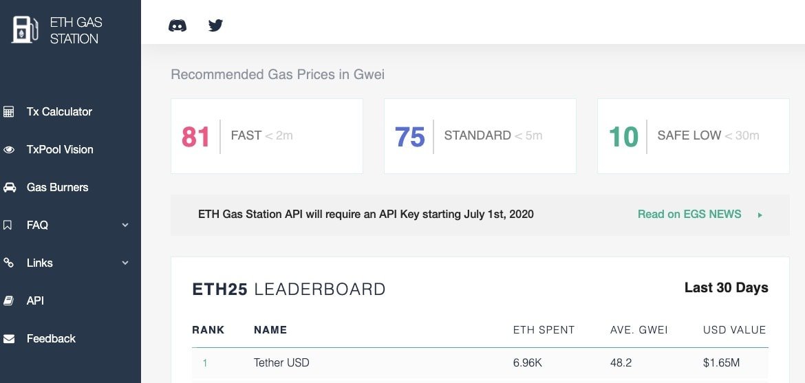
Task: Expand the Links chevron arrow
Action: (x=125, y=263)
